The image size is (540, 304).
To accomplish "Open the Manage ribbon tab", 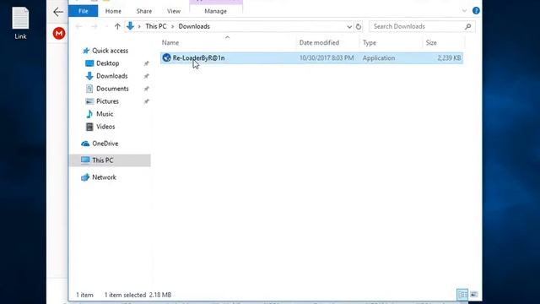I will (x=216, y=11).
